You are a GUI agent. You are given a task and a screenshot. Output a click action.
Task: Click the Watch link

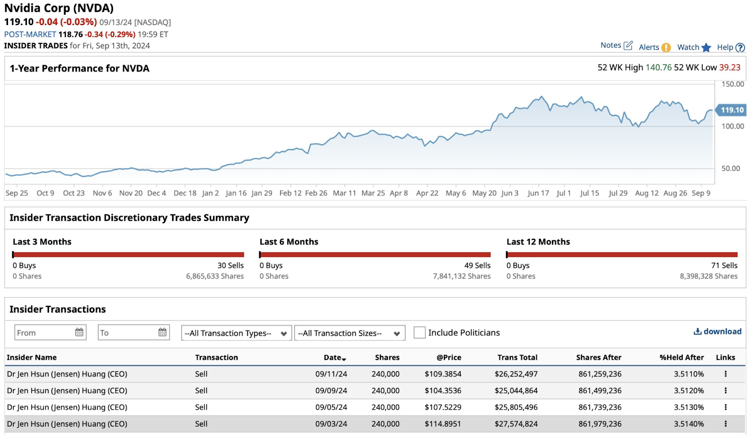click(x=688, y=47)
